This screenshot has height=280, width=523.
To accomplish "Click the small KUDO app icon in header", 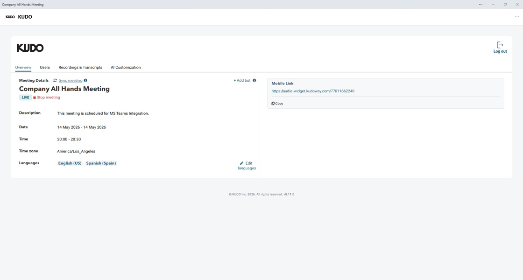I will [x=10, y=17].
